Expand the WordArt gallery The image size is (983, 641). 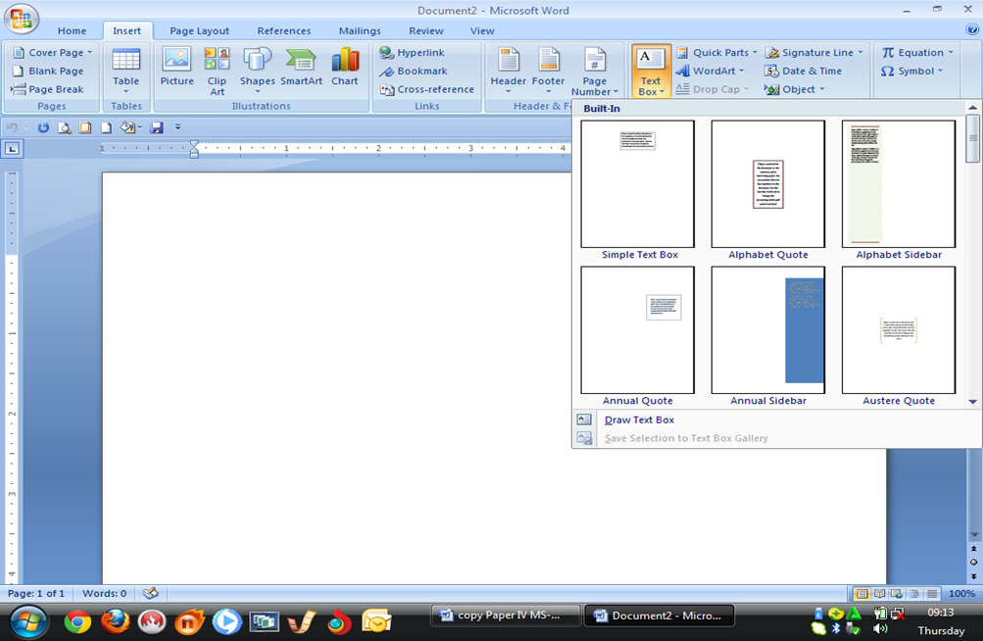coord(711,71)
